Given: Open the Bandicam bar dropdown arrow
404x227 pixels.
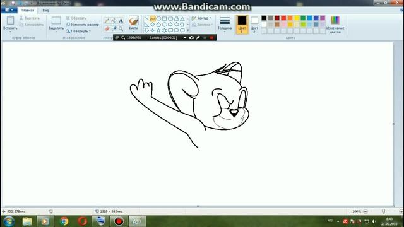Looking at the screenshot, I should [185, 38].
